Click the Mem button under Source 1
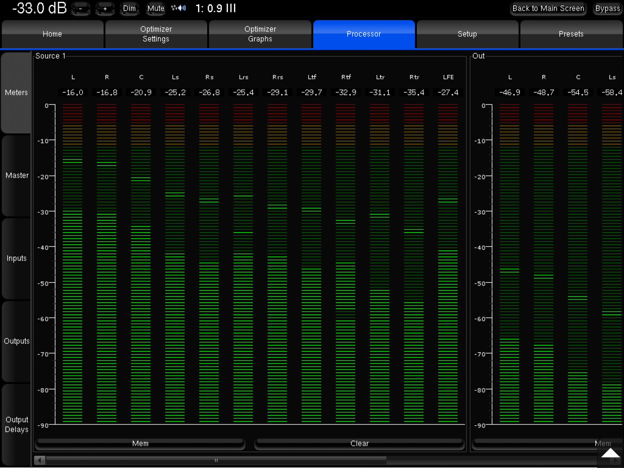The width and height of the screenshot is (624, 468). point(140,443)
